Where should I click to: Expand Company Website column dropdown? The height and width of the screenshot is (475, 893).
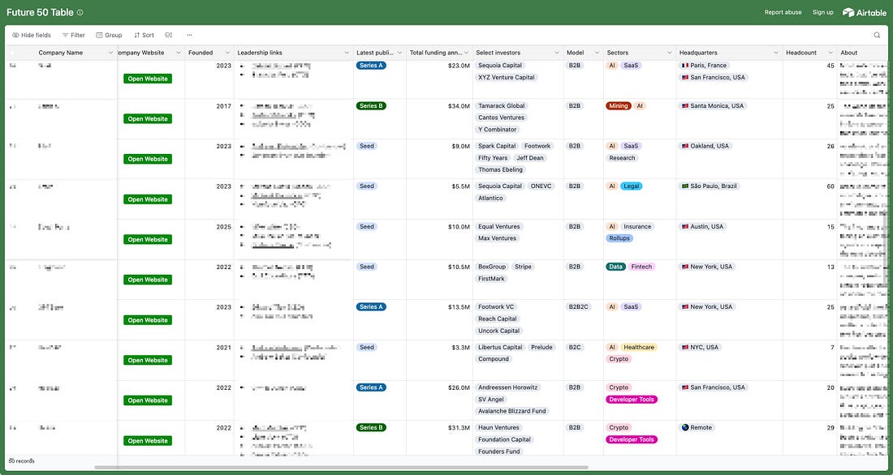click(179, 53)
